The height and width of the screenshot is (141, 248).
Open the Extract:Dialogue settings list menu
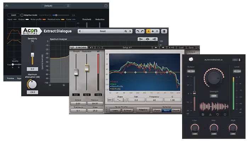click(x=164, y=31)
